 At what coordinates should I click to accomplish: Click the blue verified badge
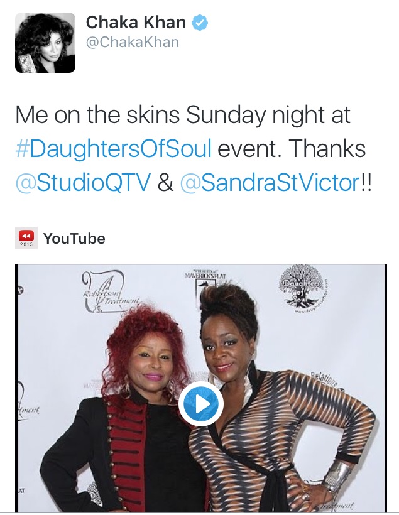(200, 23)
